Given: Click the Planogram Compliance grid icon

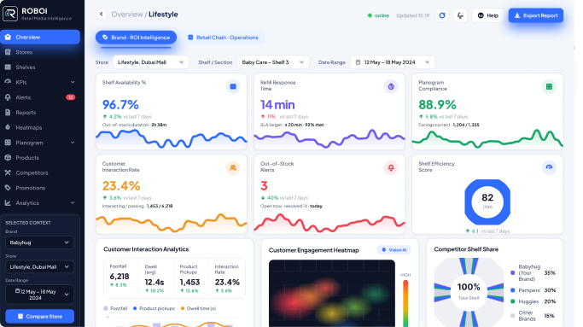Looking at the screenshot, I should pyautogui.click(x=549, y=87).
